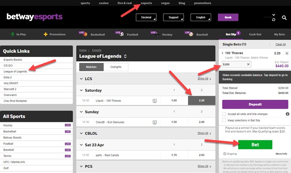The width and height of the screenshot is (291, 173).
Task: Open the My Bets tab
Action: [x=279, y=34]
